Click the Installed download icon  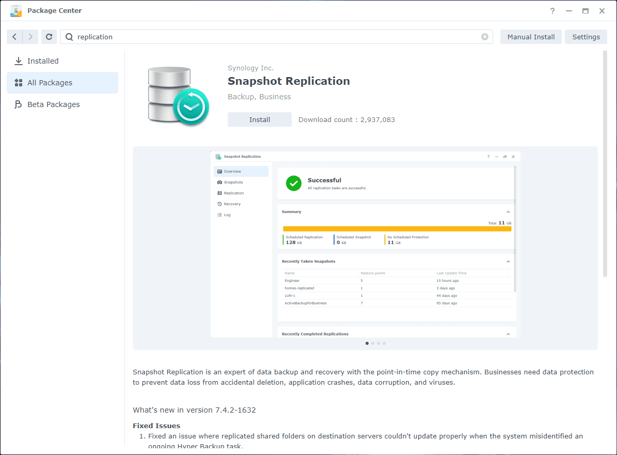19,61
